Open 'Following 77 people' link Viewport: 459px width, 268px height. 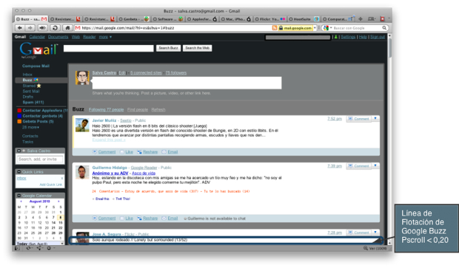coord(107,109)
